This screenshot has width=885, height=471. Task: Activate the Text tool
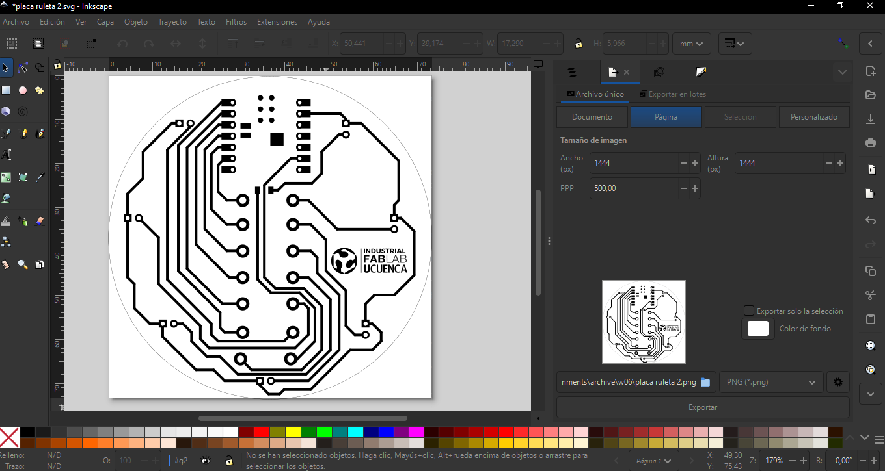pyautogui.click(x=7, y=155)
